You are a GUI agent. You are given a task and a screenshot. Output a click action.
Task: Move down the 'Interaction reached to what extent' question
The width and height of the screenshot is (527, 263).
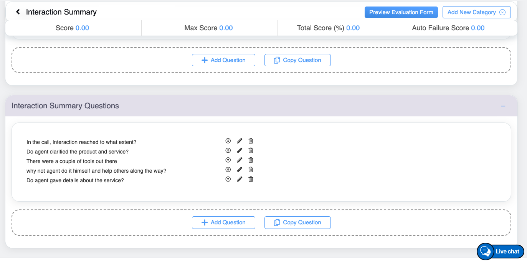point(228,141)
